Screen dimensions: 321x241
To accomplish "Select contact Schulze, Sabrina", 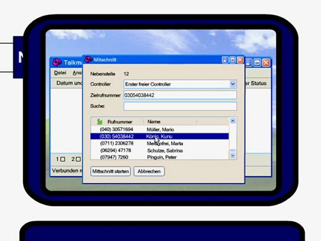I will 159,151.
